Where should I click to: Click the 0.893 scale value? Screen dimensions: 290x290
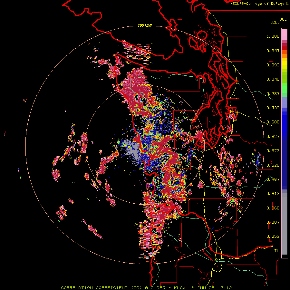click(273, 65)
